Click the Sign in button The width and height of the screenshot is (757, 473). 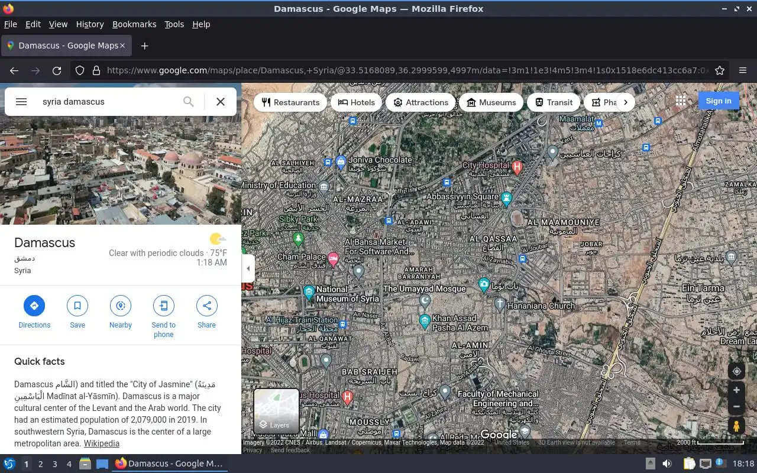tap(719, 101)
